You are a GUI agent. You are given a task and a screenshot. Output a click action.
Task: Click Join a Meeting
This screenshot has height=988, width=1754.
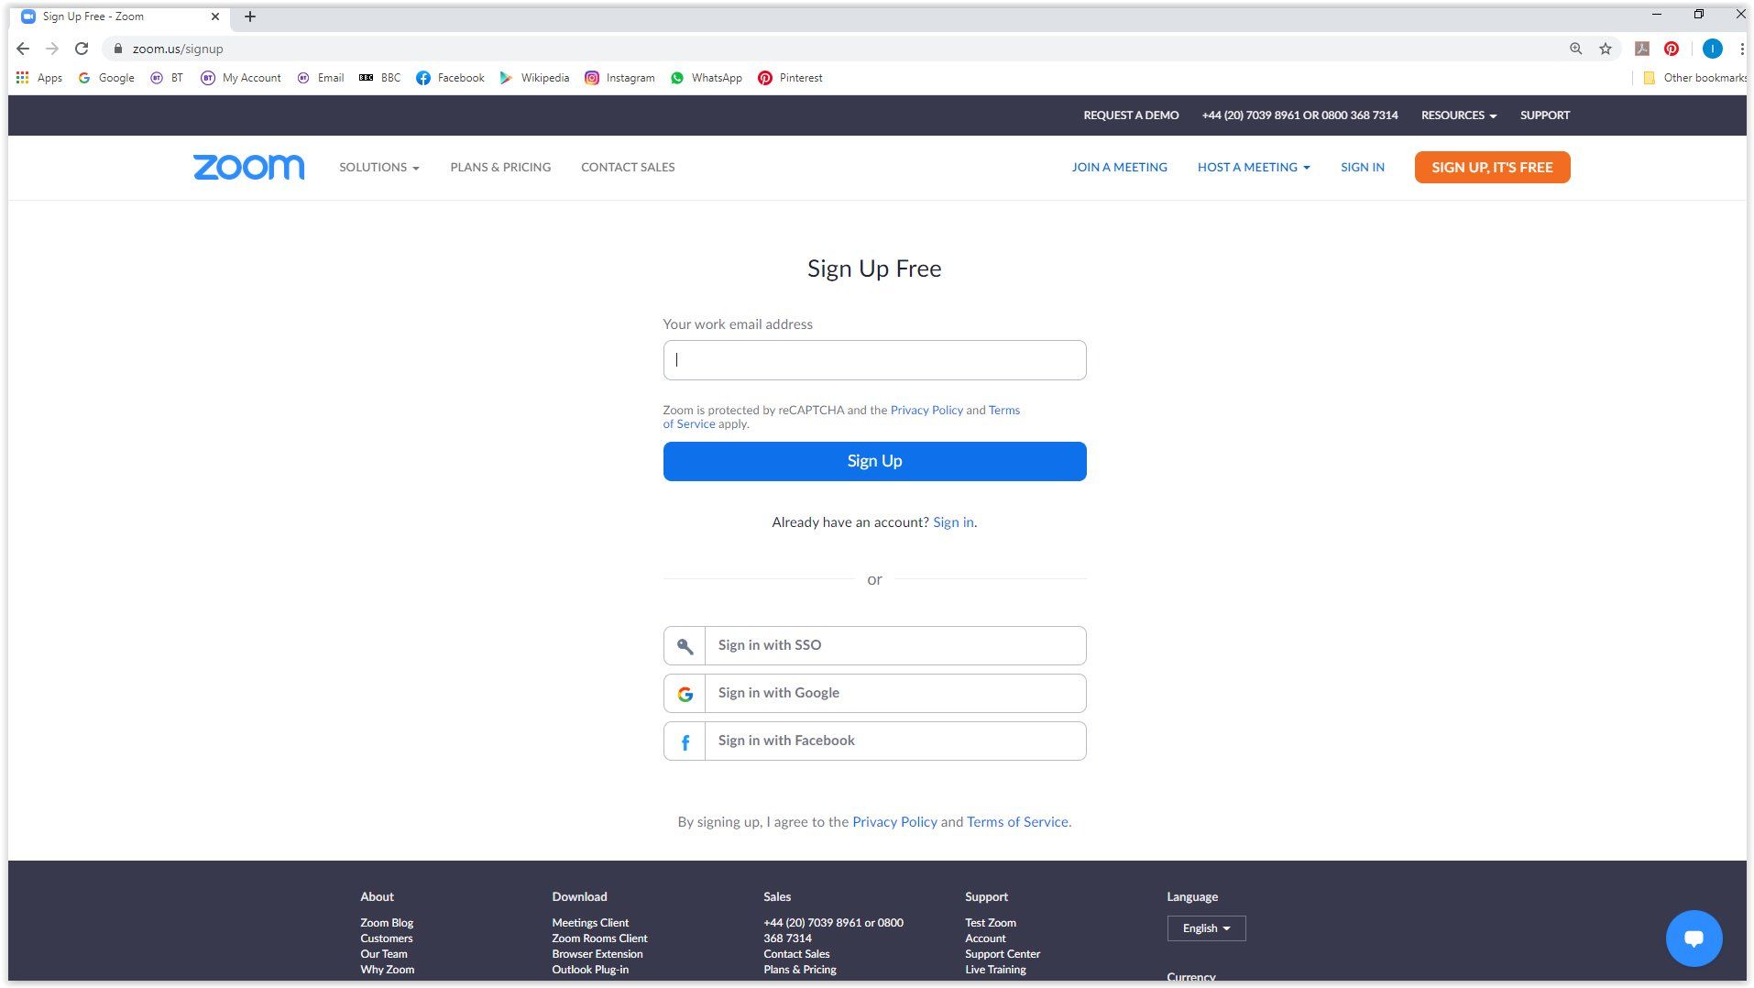click(x=1119, y=167)
